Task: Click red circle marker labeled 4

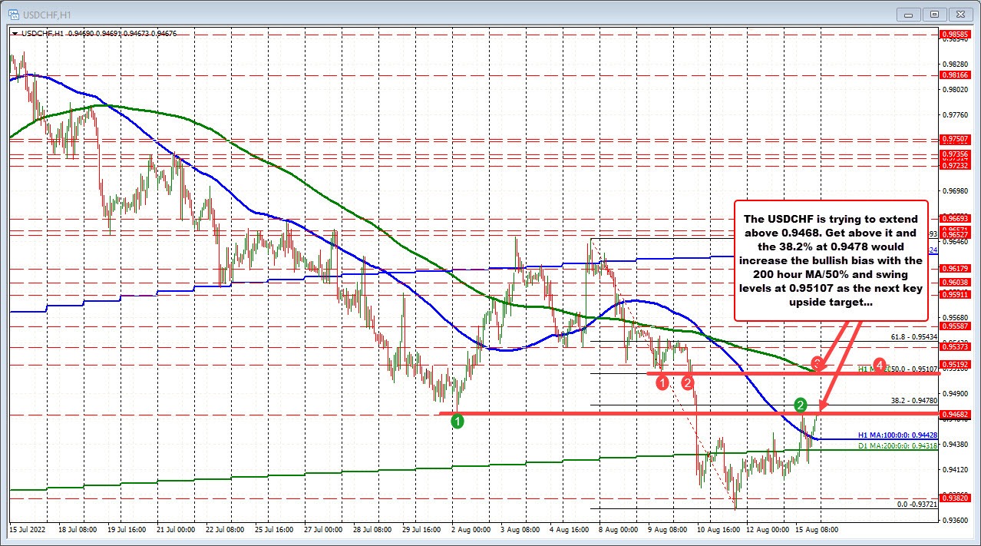Action: tap(879, 367)
